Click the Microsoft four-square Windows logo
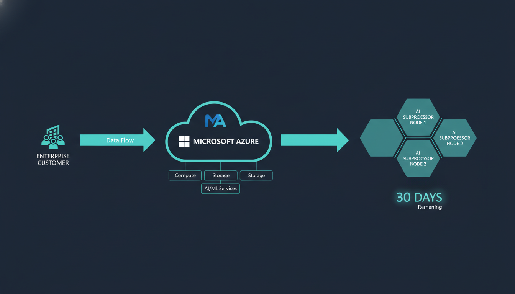This screenshot has height=294, width=515. [184, 141]
